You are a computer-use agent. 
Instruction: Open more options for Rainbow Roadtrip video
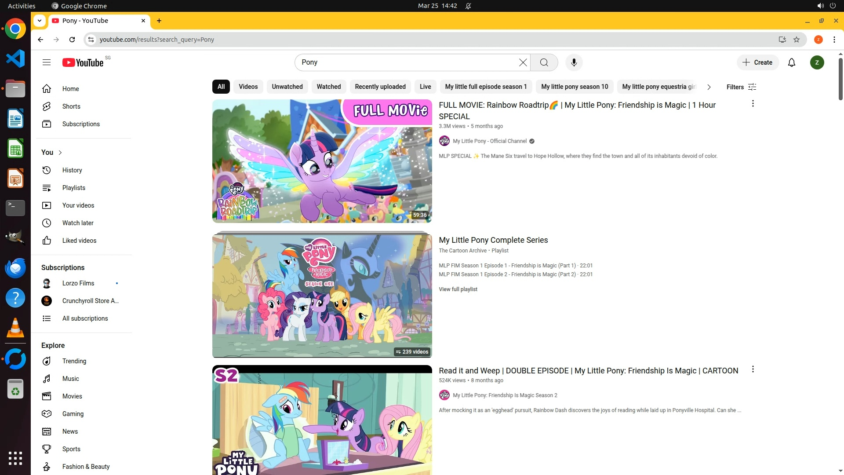click(753, 104)
